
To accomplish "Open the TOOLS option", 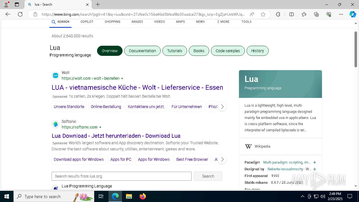I will pyautogui.click(x=247, y=22).
